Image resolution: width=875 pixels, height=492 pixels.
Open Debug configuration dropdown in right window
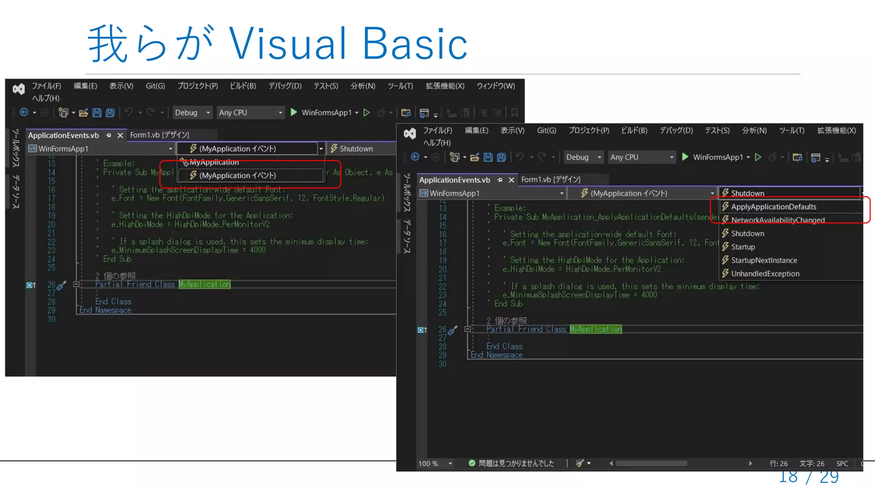click(x=584, y=157)
